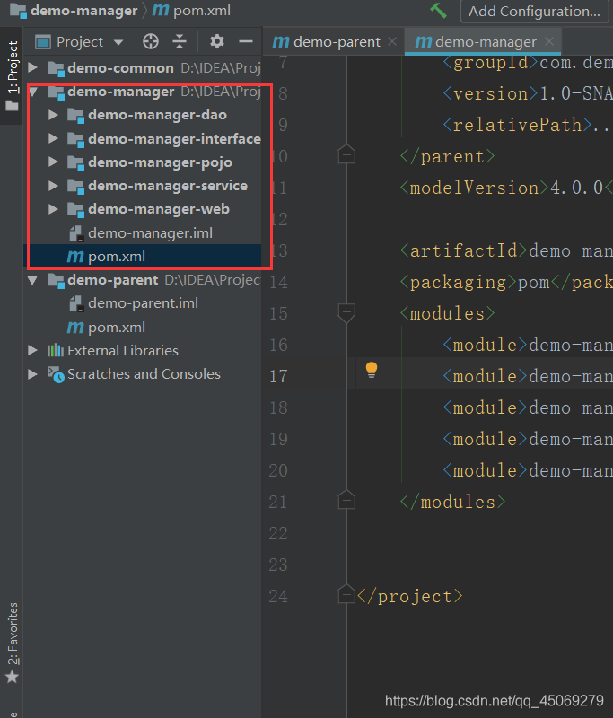Click the relativePath tag on line 9
The height and width of the screenshot is (718, 613).
[x=517, y=125]
